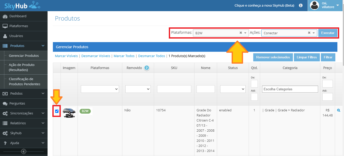
Task: Click Marcar Todos link
Action: (124, 56)
